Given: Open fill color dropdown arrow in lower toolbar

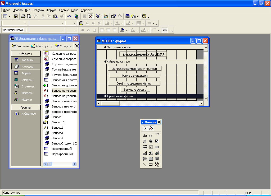Looking at the screenshot, I should (127, 30).
